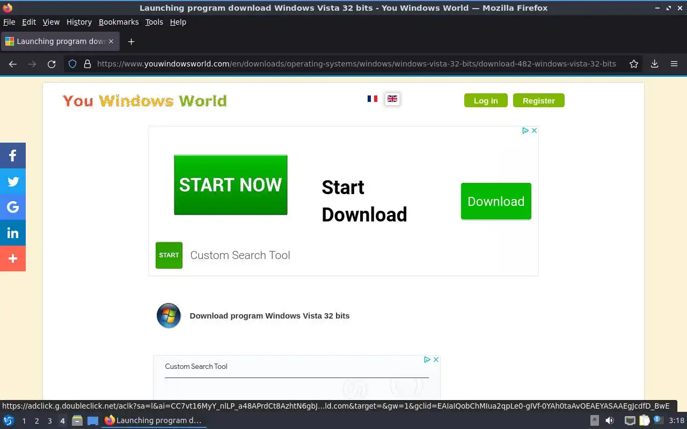Click the green Download ad button
Viewport: 687px width, 429px height.
point(496,201)
